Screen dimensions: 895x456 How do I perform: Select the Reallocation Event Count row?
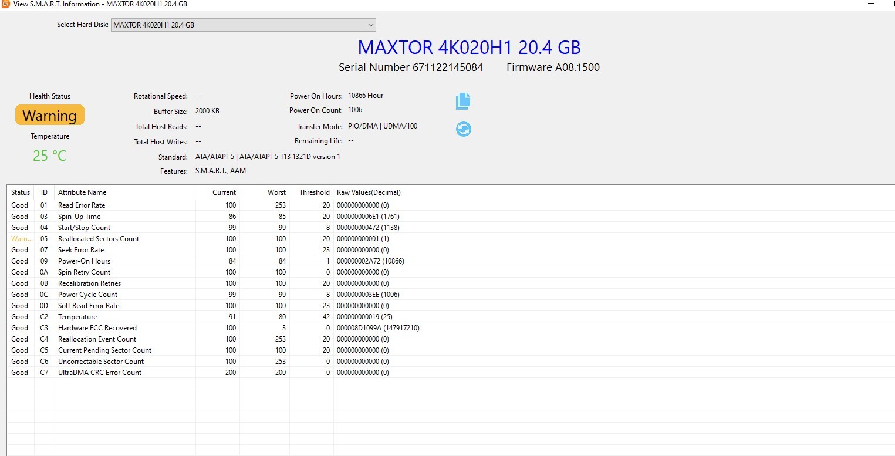[x=451, y=339]
